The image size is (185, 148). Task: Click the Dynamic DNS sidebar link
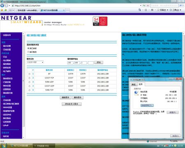[7, 115]
